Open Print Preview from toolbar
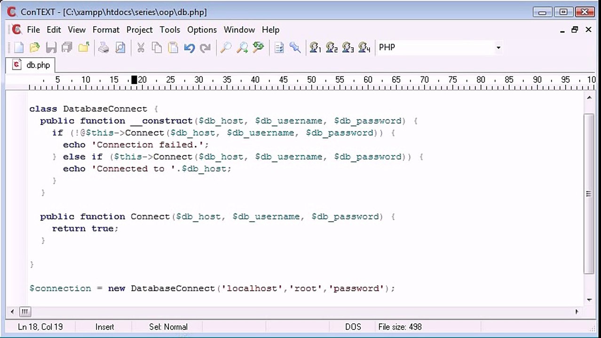Viewport: 601px width, 338px height. point(120,47)
